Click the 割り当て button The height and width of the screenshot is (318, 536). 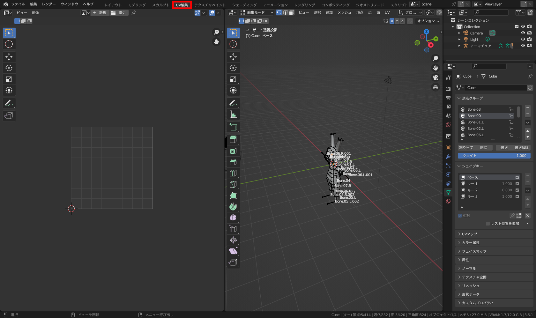coord(466,148)
